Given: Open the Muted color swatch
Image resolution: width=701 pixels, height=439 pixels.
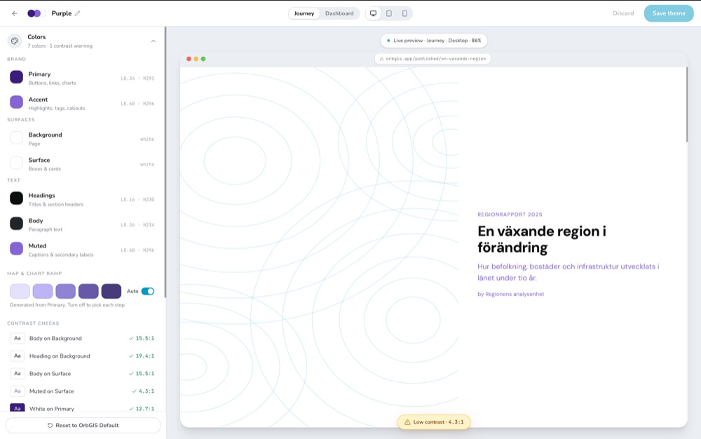Looking at the screenshot, I should pos(17,248).
